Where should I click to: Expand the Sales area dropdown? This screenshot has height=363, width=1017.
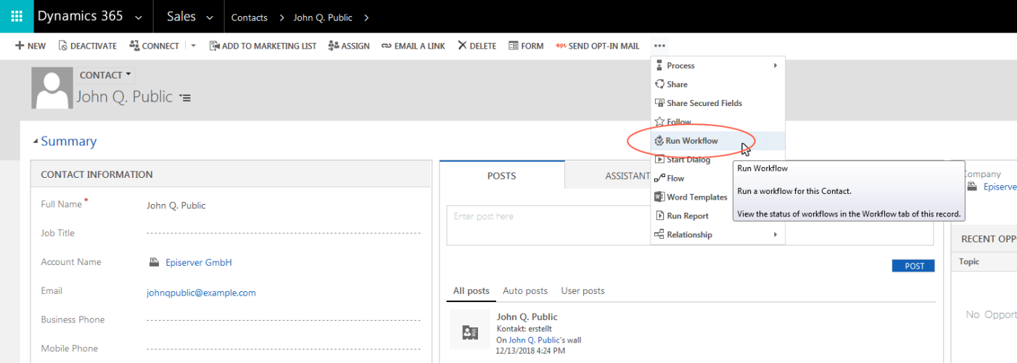point(210,17)
